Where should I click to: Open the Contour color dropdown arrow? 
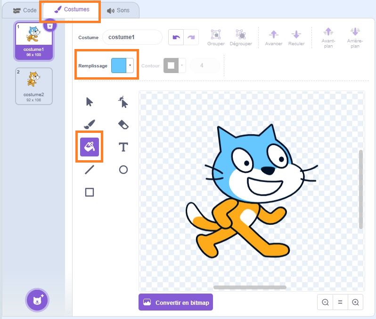click(x=182, y=65)
